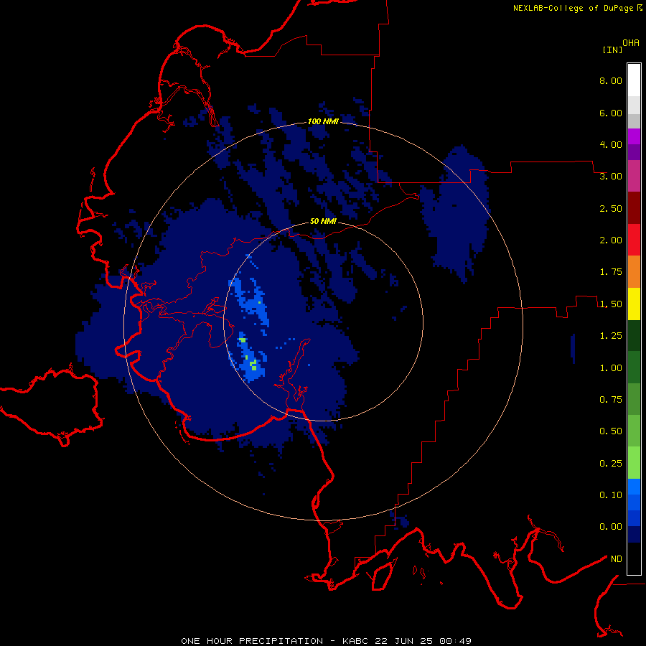Viewport: 646px width, 646px height.
Task: Pick the darkest green swatch beside 1.25
Action: pyautogui.click(x=634, y=336)
